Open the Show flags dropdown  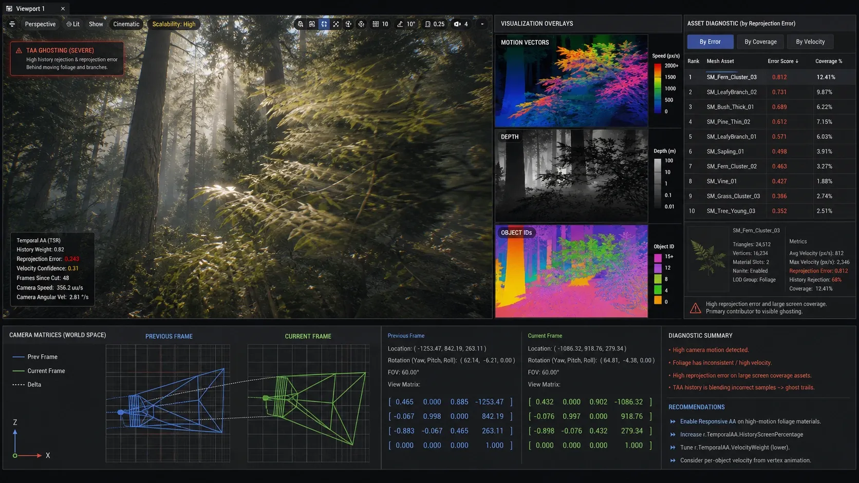tap(96, 24)
